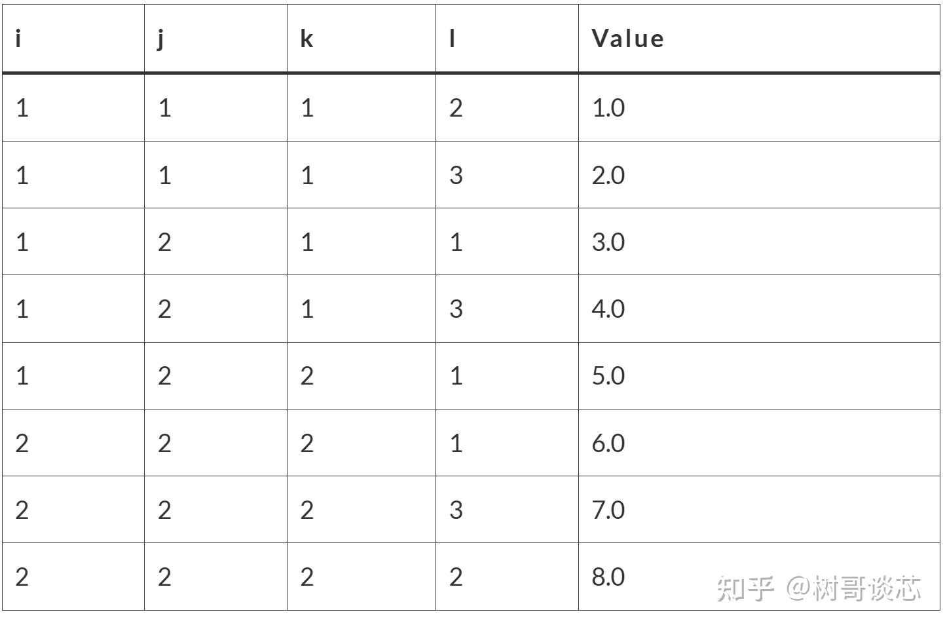Select the cell with value 3.0
945x627 pixels.
tap(759, 242)
